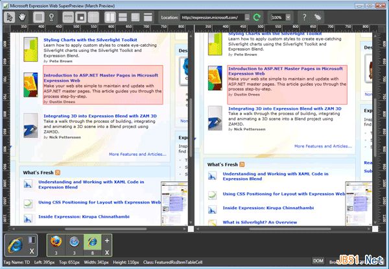Choose the highlighted Internet Explorer 8 icon
This screenshot has height=269, width=389.
[93, 242]
